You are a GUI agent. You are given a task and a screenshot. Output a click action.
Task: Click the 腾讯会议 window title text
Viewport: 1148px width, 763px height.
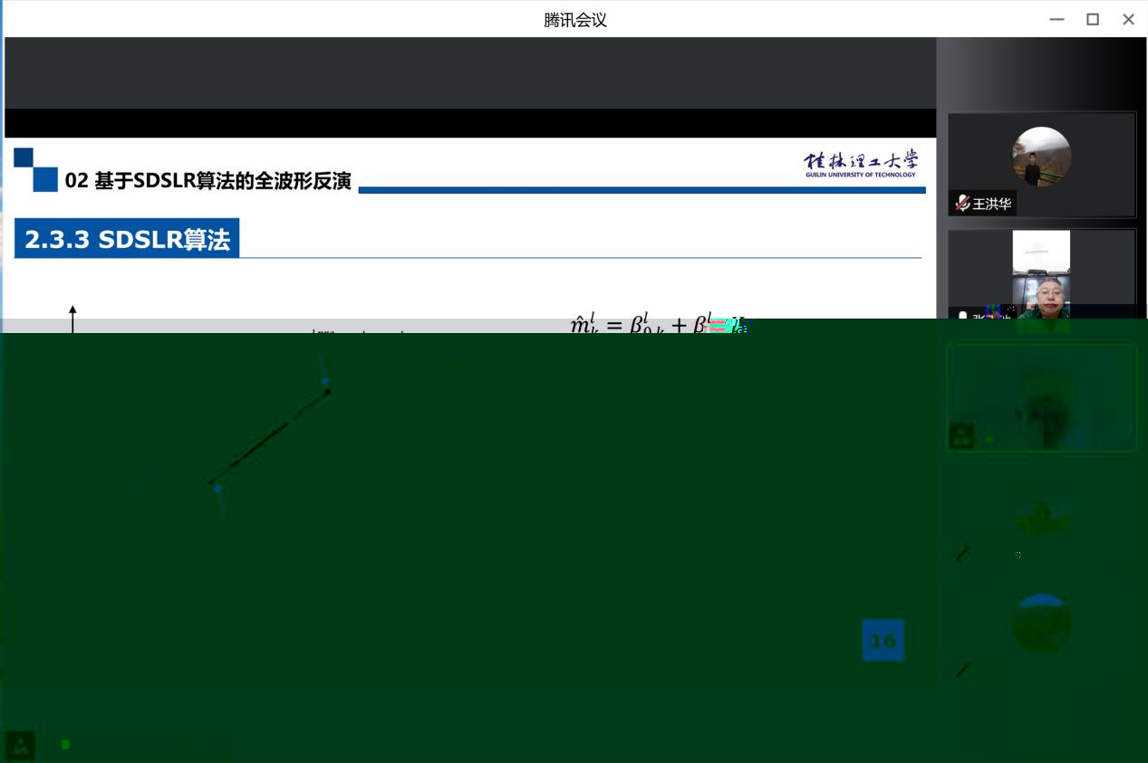point(574,20)
